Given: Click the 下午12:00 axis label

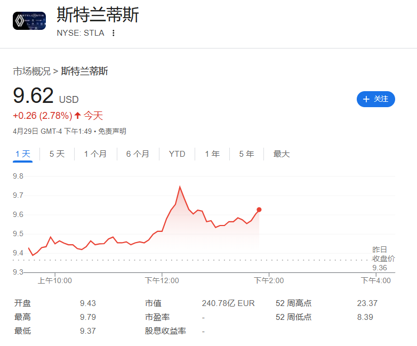Looking at the screenshot, I should tap(162, 280).
